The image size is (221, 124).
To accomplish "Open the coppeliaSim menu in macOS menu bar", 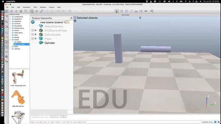I will (x=11, y=1).
